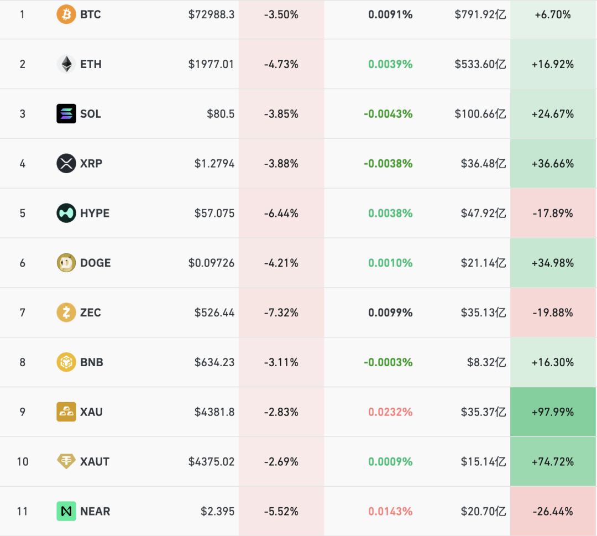The image size is (597, 536).
Task: Click the -19.88% cell for ZEC
Action: (x=553, y=313)
